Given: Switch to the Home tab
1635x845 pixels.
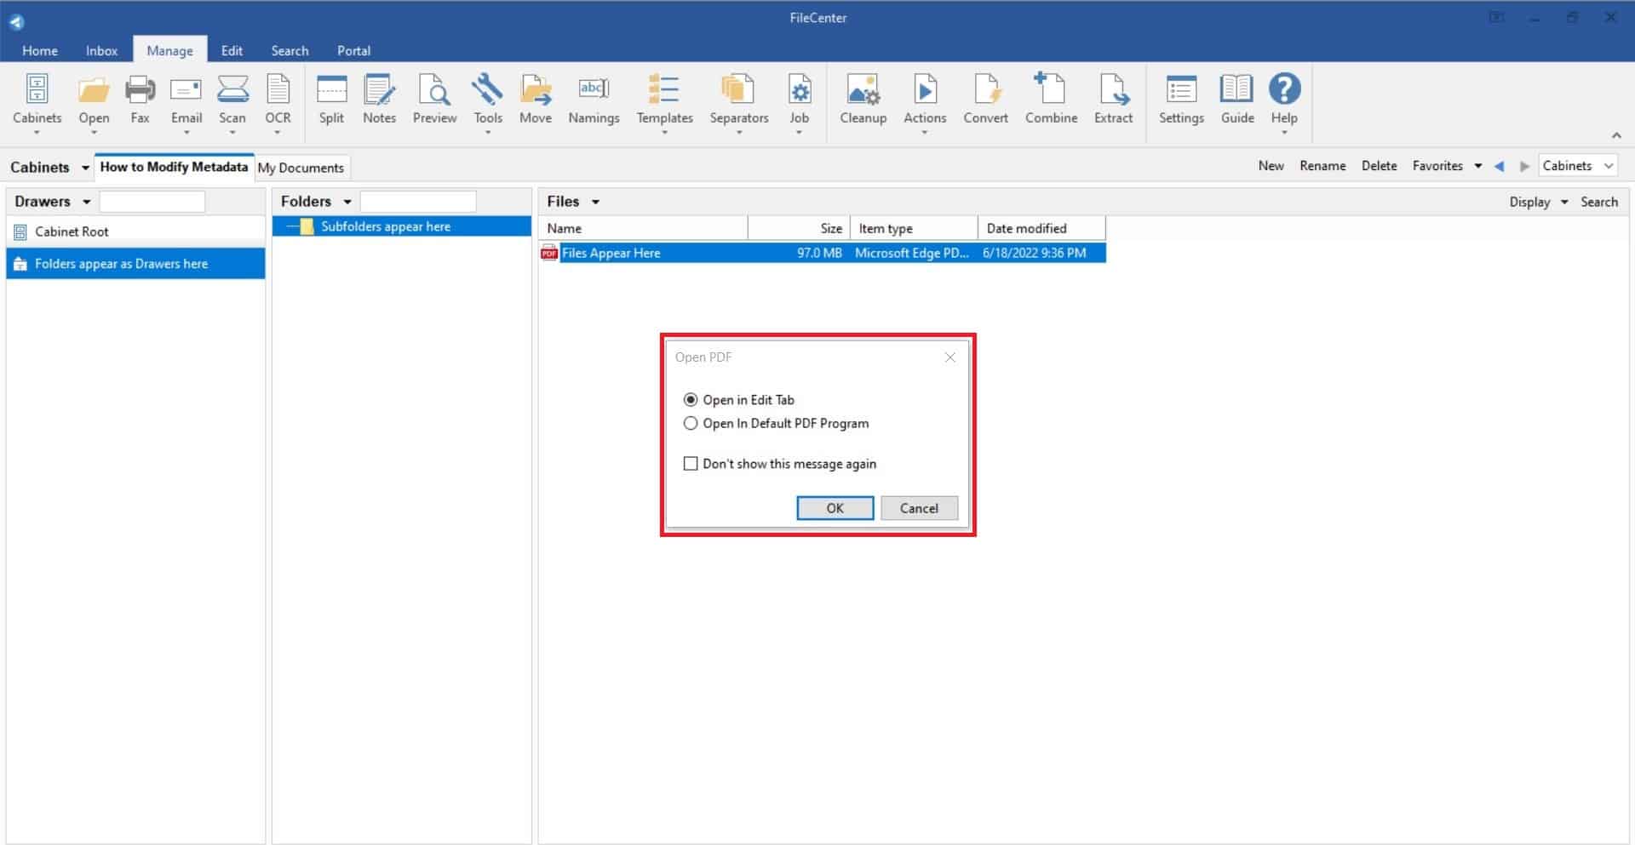Looking at the screenshot, I should pyautogui.click(x=40, y=50).
